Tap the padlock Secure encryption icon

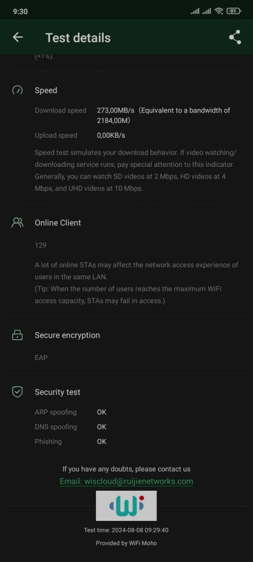[x=17, y=335]
